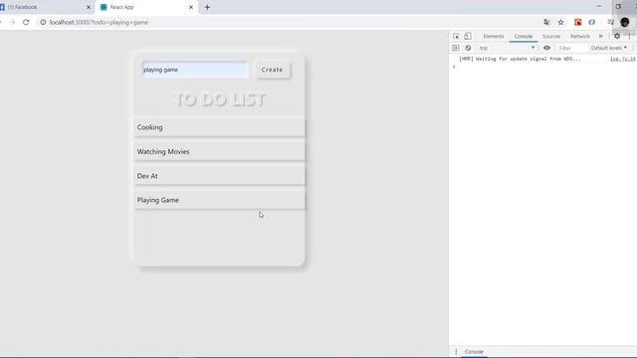The image size is (637, 358).
Task: Open the drawer menu dots beside Console
Action: click(x=456, y=351)
